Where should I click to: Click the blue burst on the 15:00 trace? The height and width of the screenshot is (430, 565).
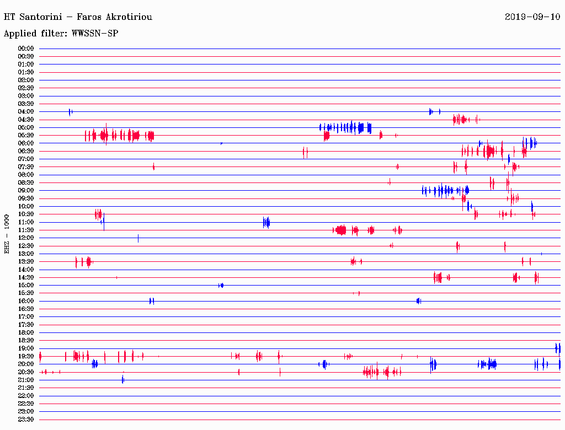coord(221,285)
